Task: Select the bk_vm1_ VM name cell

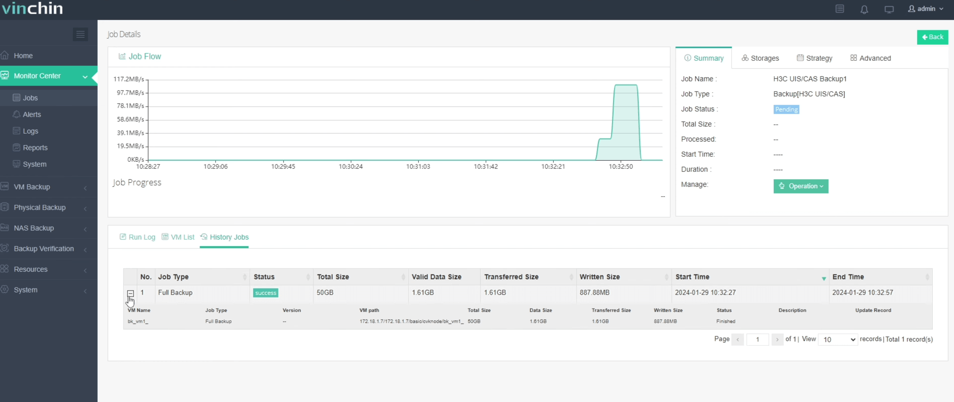Action: tap(138, 322)
